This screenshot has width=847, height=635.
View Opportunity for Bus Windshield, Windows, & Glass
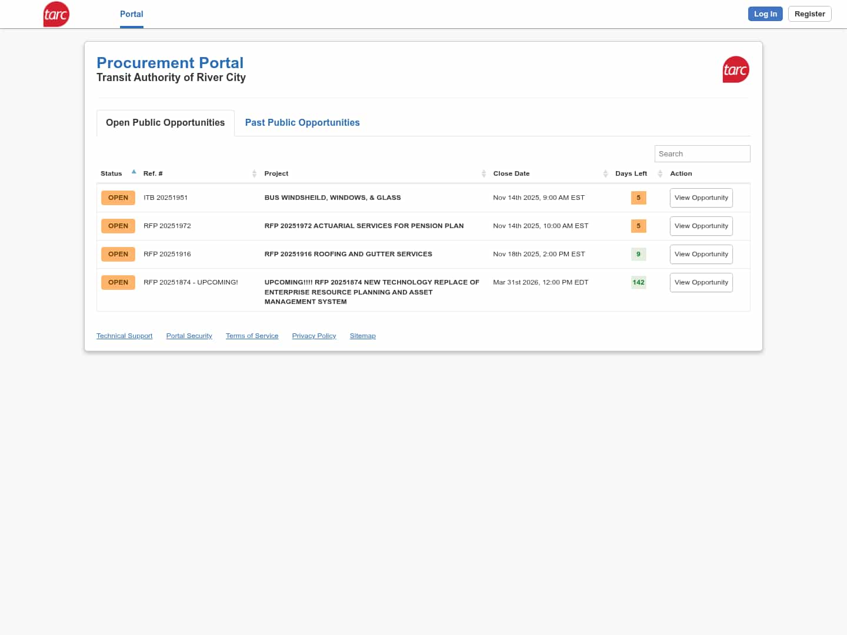point(701,198)
